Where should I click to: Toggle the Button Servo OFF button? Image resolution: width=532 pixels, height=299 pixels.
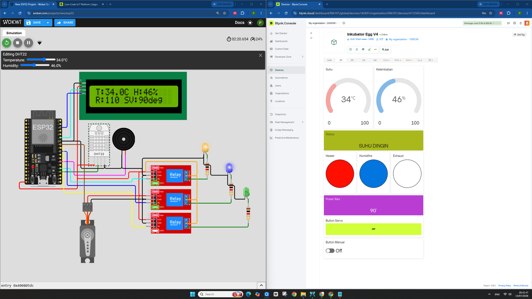(373, 229)
